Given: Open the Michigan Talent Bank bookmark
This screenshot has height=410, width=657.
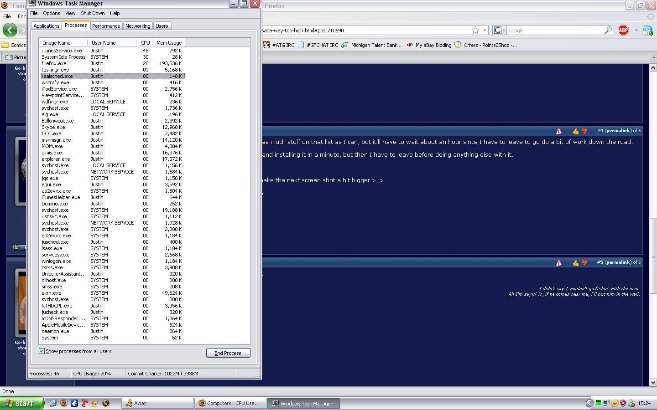Looking at the screenshot, I should point(372,45).
